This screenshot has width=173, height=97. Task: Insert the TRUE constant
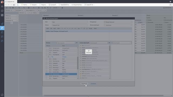tap(95, 29)
